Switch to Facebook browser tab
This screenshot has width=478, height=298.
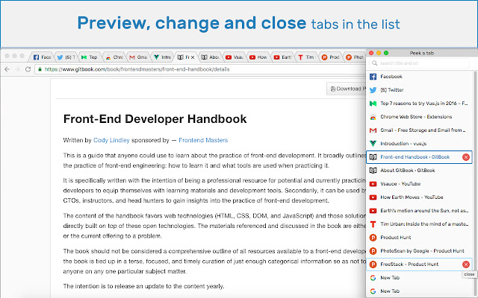pos(42,57)
